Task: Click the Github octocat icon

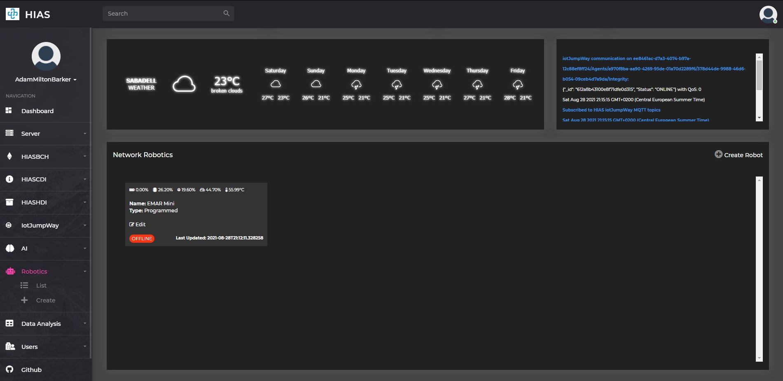Action: pos(9,369)
